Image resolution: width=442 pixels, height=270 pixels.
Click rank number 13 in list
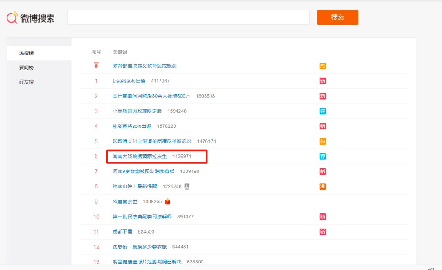coord(97,262)
